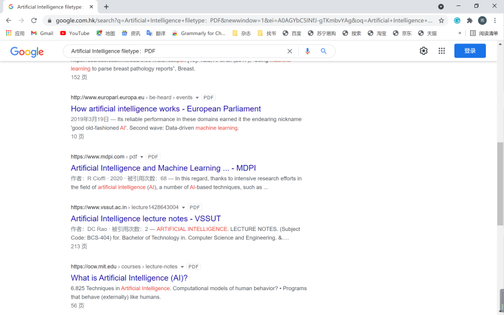The height and width of the screenshot is (315, 504).
Task: Open a new tab with the plus icon
Action: click(x=106, y=7)
